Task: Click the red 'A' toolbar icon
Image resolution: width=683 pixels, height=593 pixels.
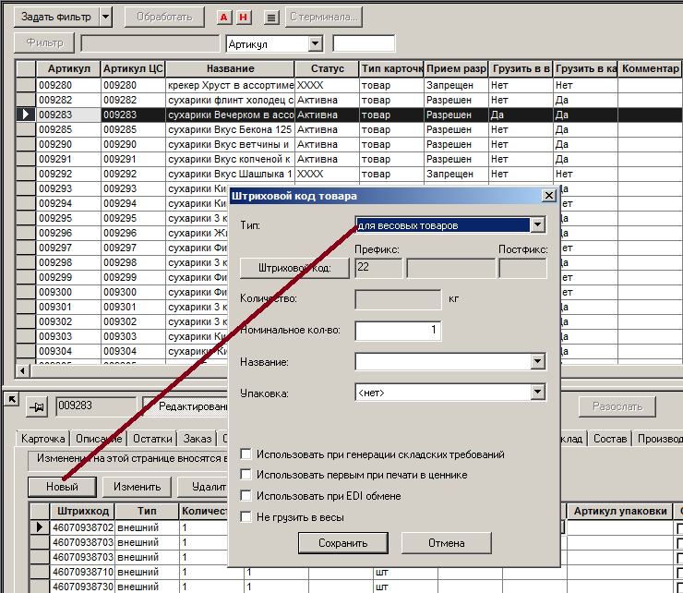Action: tap(224, 18)
